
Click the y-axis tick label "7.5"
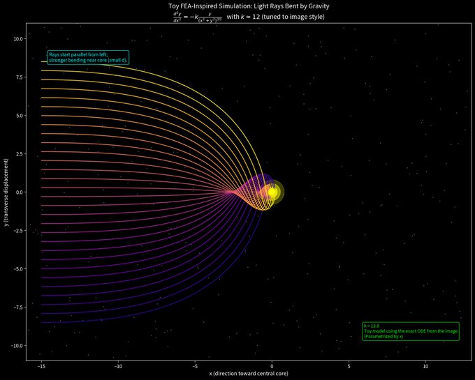click(18, 77)
